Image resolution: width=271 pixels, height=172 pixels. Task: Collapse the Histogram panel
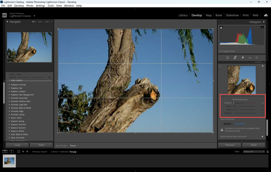[264, 22]
